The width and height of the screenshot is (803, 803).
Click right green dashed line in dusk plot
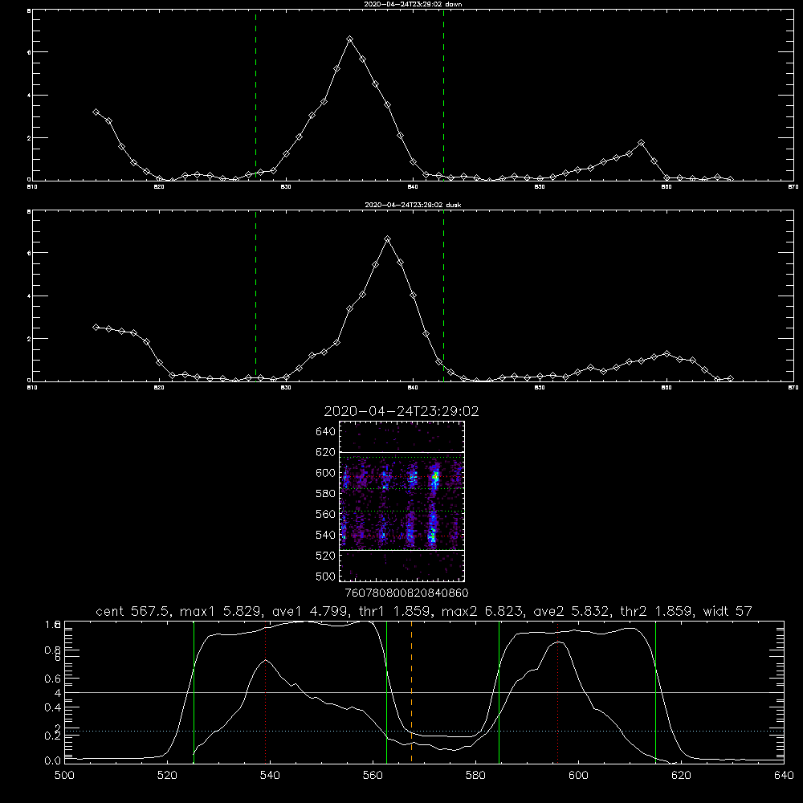point(443,297)
